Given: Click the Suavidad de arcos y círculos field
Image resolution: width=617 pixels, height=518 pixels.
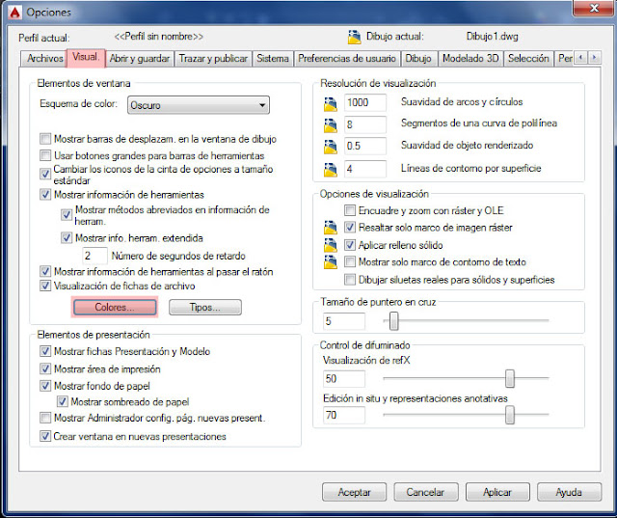Looking at the screenshot, I should 365,103.
